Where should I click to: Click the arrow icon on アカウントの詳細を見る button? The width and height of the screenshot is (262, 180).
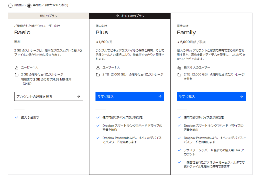[x=78, y=96]
